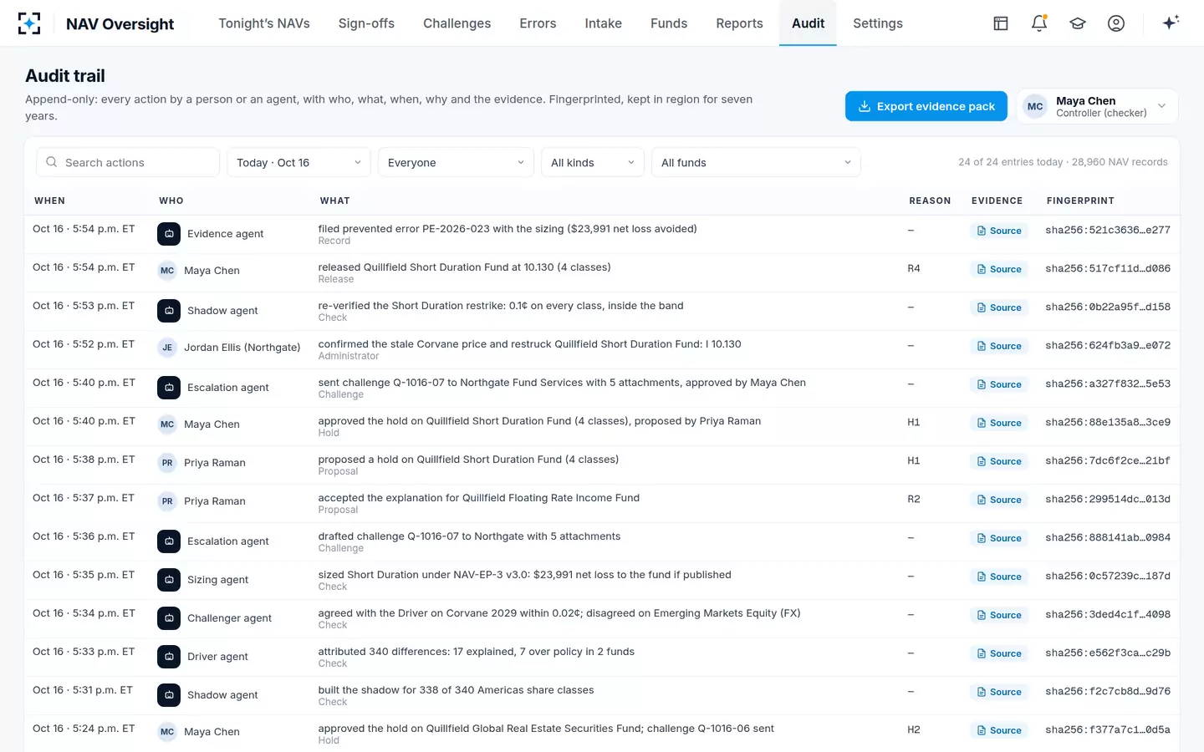Image resolution: width=1204 pixels, height=752 pixels.
Task: Switch to Tonight's NAVs tab
Action: pyautogui.click(x=264, y=23)
